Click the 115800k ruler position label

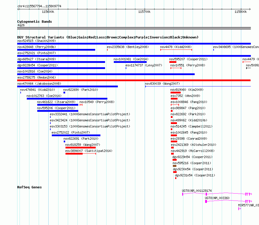(241, 12)
